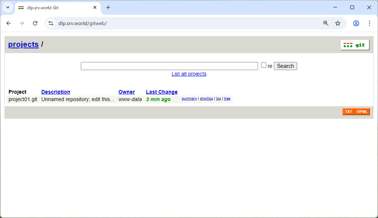Sort projects by Last Change column
Viewport: 378px width, 218px height.
[162, 92]
